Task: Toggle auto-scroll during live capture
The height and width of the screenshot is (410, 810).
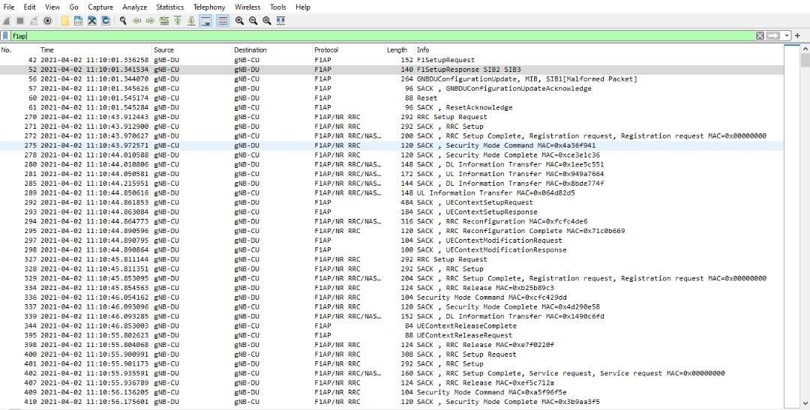Action: click(x=204, y=20)
